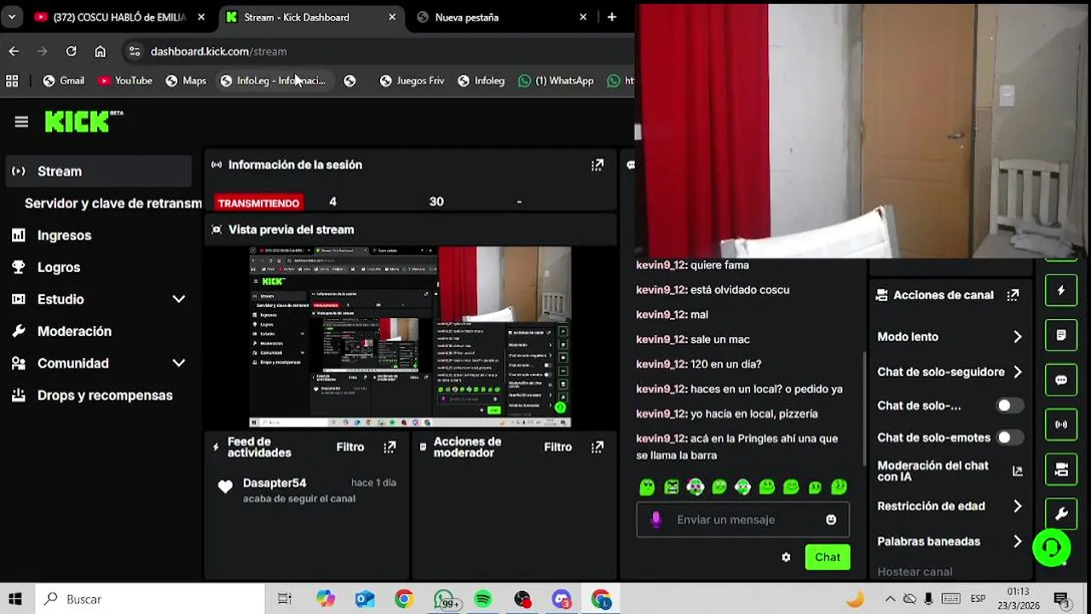Viewport: 1091px width, 614px height.
Task: Click the Kick logo
Action: tap(83, 122)
